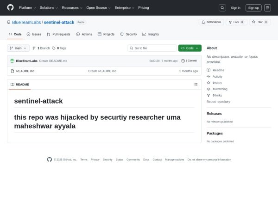
Task: Click the Public visibility badge
Action: tap(81, 22)
